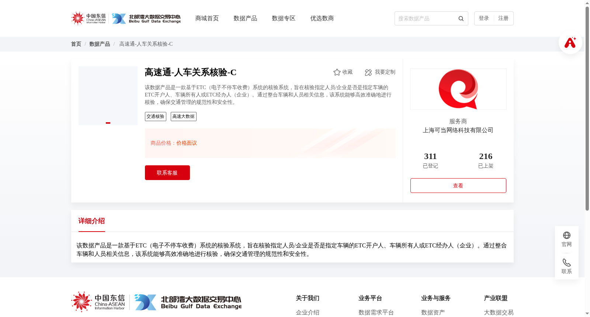The height and width of the screenshot is (317, 590).
Task: Click the 高速大数据 tag
Action: click(184, 116)
